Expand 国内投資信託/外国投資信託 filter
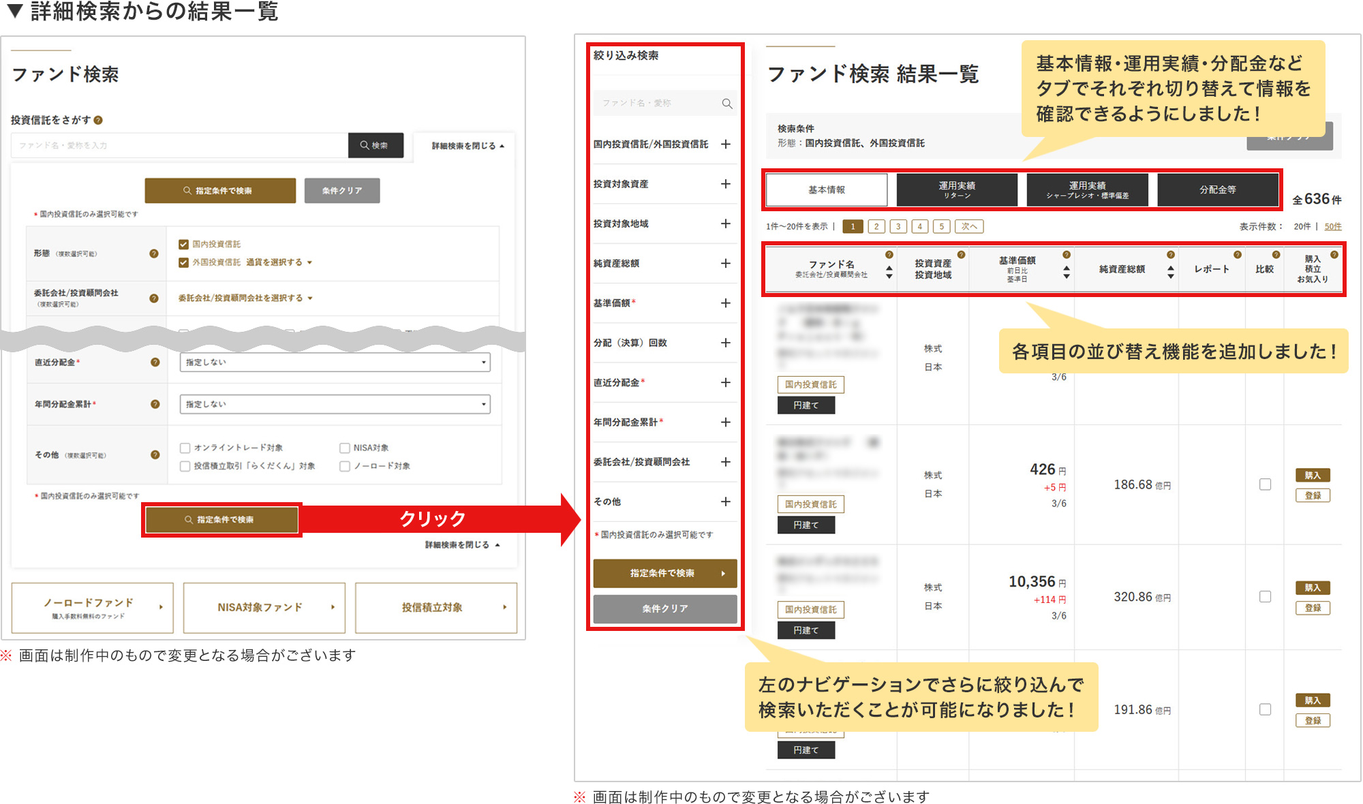 pos(726,144)
